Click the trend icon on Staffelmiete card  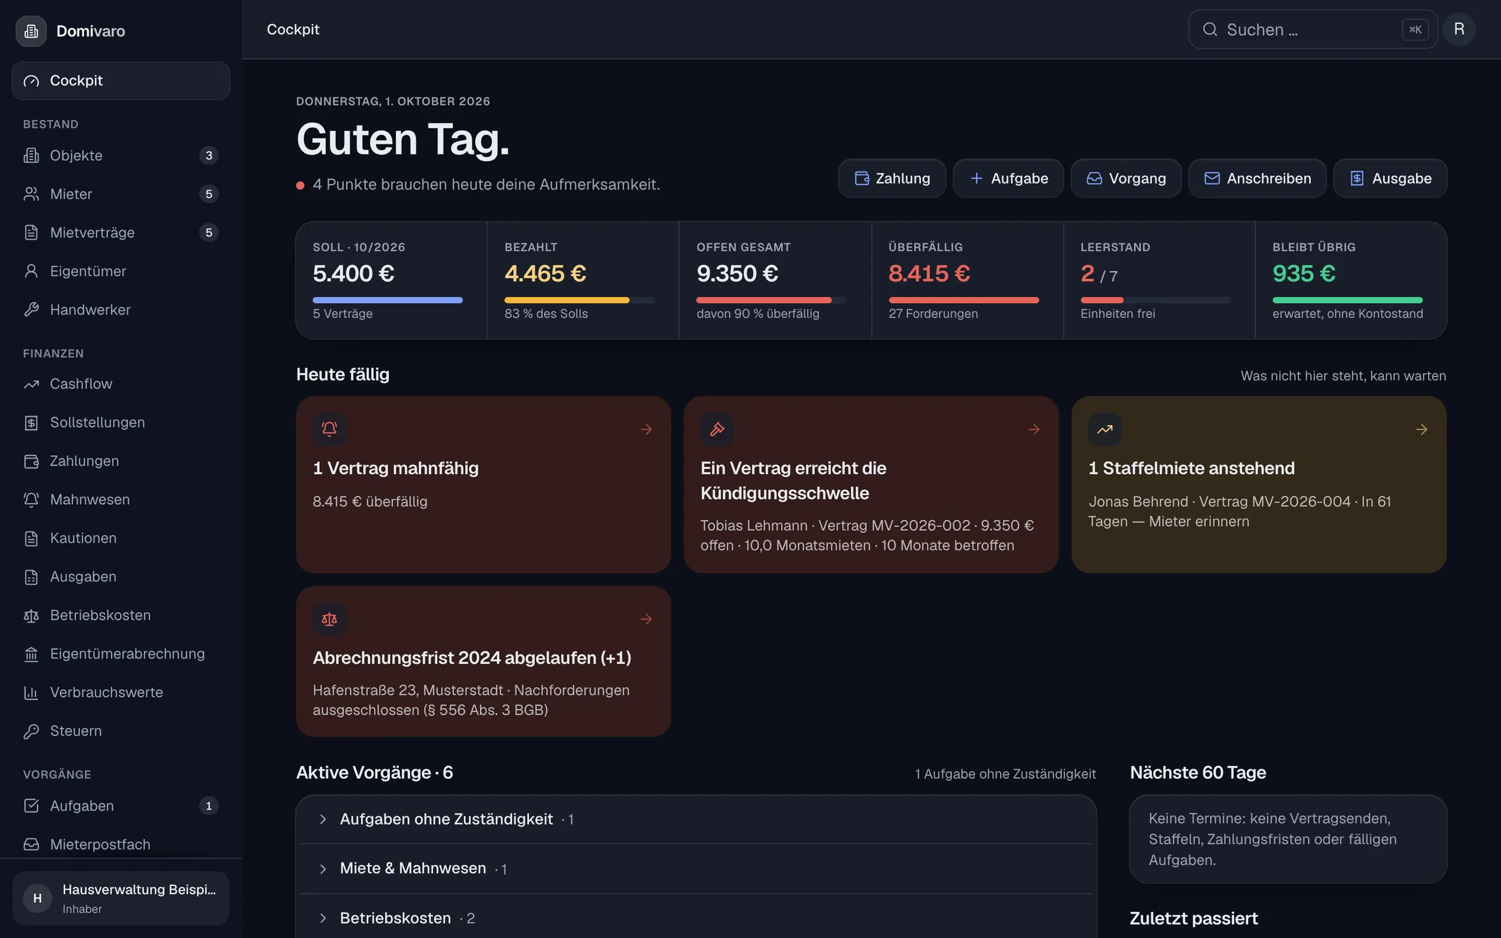click(x=1104, y=429)
